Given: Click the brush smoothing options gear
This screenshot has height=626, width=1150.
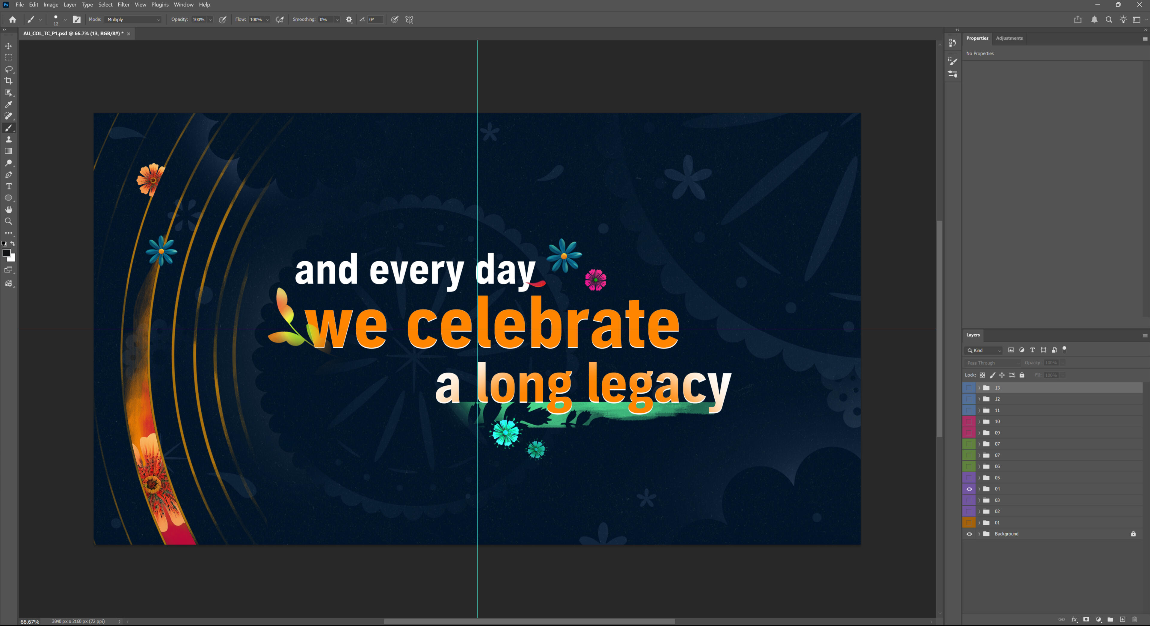Looking at the screenshot, I should click(x=349, y=20).
